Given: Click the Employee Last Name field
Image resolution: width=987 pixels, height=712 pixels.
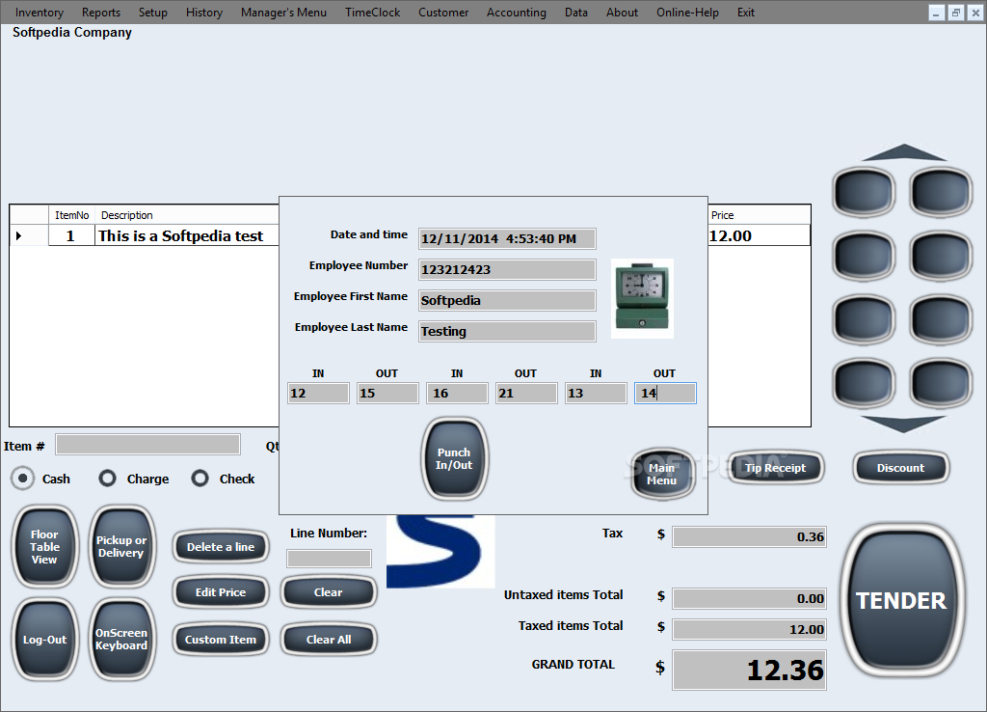Looking at the screenshot, I should tap(507, 332).
